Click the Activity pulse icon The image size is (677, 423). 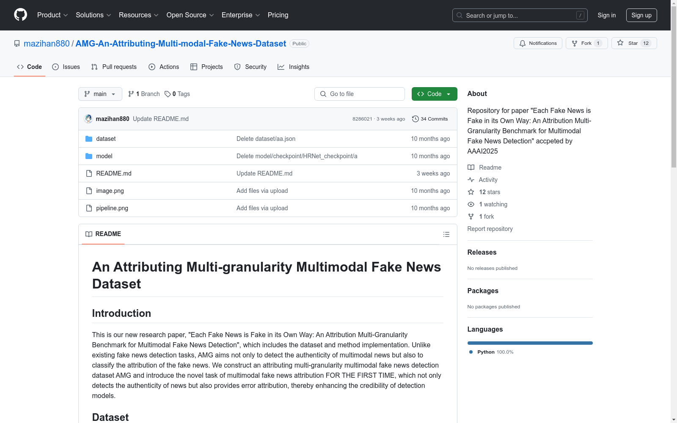[x=471, y=180]
